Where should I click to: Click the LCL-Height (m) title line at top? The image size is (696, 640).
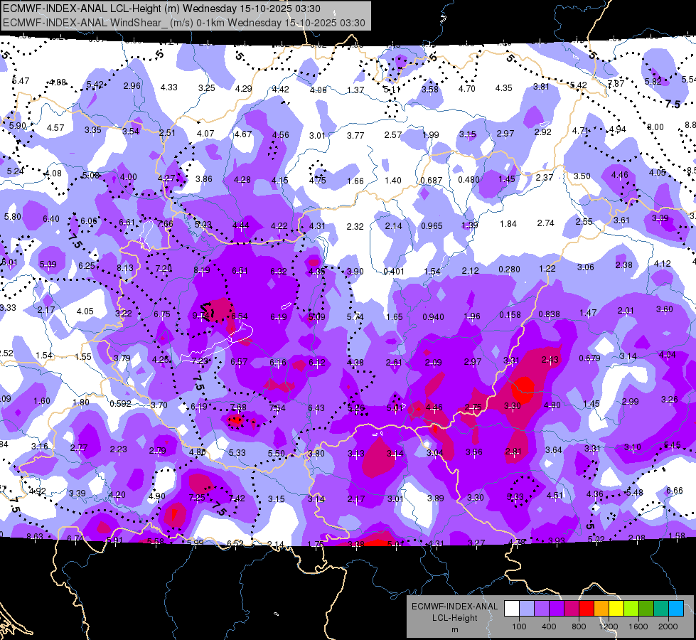click(161, 9)
